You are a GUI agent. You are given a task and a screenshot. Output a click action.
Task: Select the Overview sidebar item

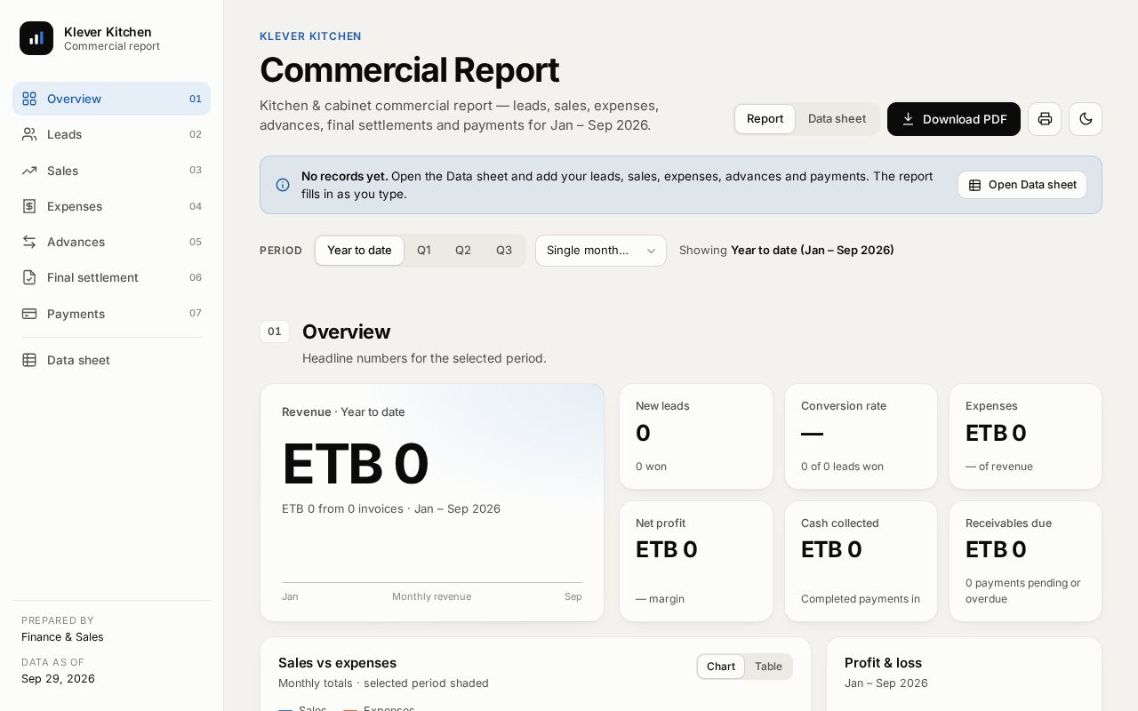tap(111, 99)
